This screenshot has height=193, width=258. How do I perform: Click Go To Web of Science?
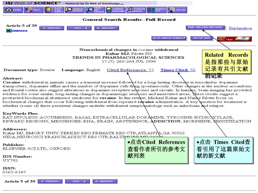click(169, 38)
